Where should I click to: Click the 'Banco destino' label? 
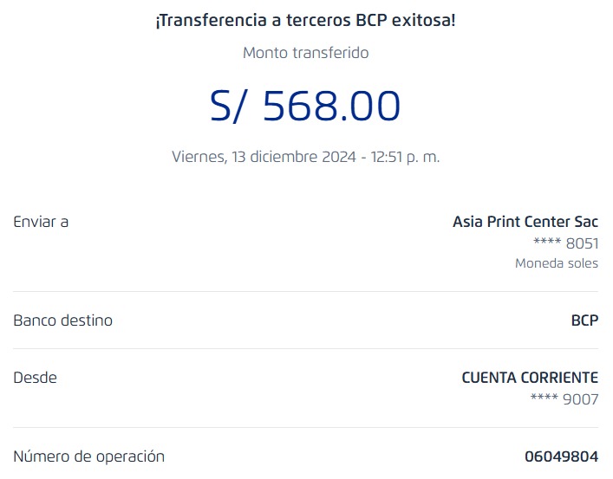62,320
